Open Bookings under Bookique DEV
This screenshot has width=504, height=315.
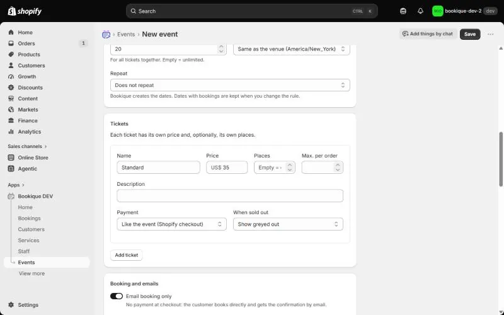click(x=29, y=218)
